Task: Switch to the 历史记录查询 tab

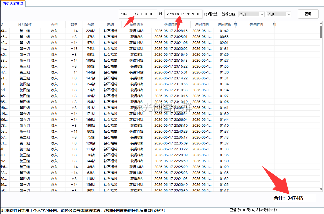Action: pos(13,4)
